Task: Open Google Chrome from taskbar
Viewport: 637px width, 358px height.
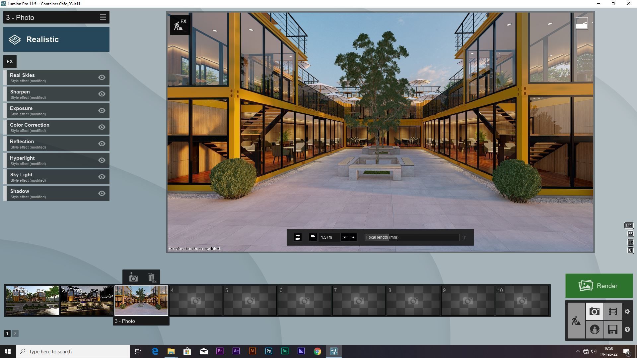Action: [x=318, y=351]
